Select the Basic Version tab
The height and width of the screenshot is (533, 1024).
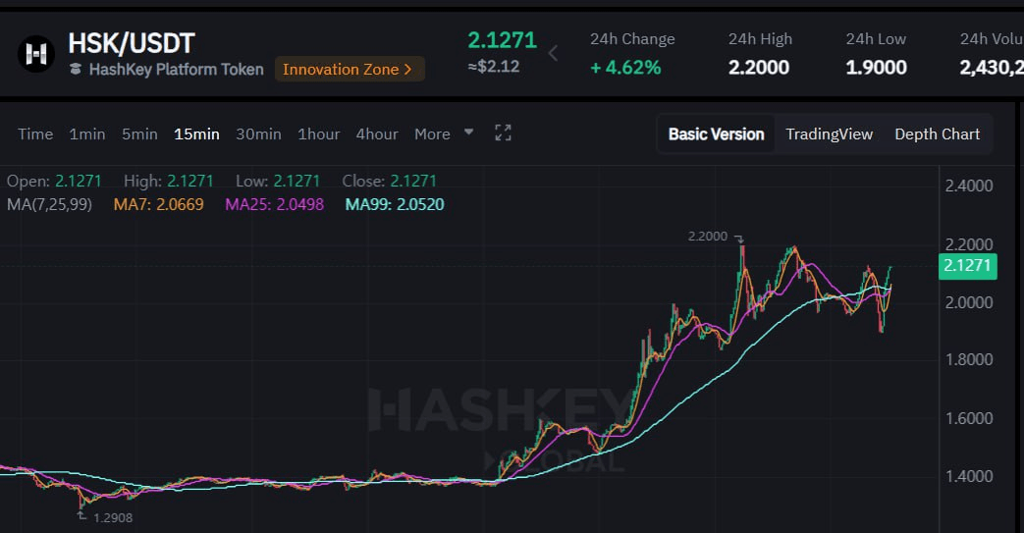[x=716, y=133]
